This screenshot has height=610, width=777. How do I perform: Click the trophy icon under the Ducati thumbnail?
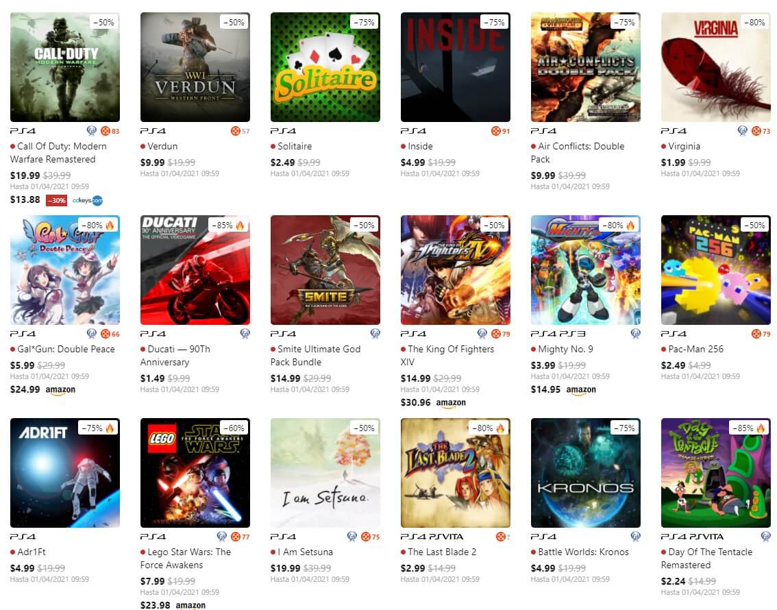(245, 334)
